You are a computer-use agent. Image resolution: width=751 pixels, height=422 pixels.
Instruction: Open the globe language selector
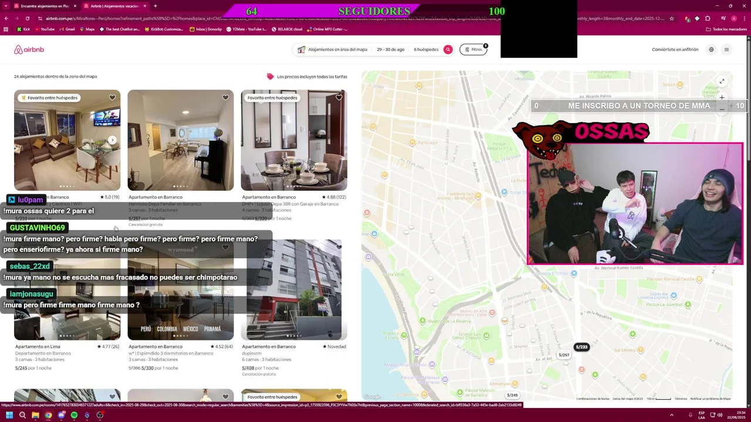(x=711, y=49)
